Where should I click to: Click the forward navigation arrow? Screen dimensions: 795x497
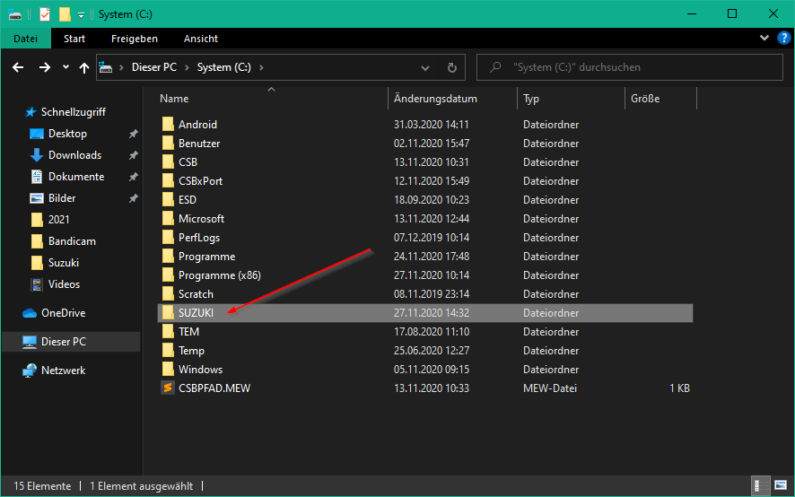coord(45,67)
